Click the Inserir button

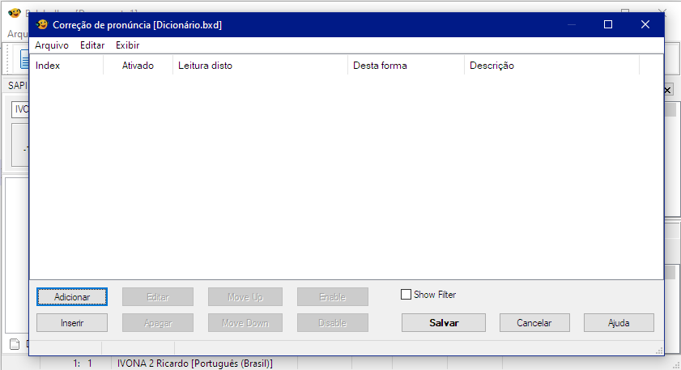[72, 323]
